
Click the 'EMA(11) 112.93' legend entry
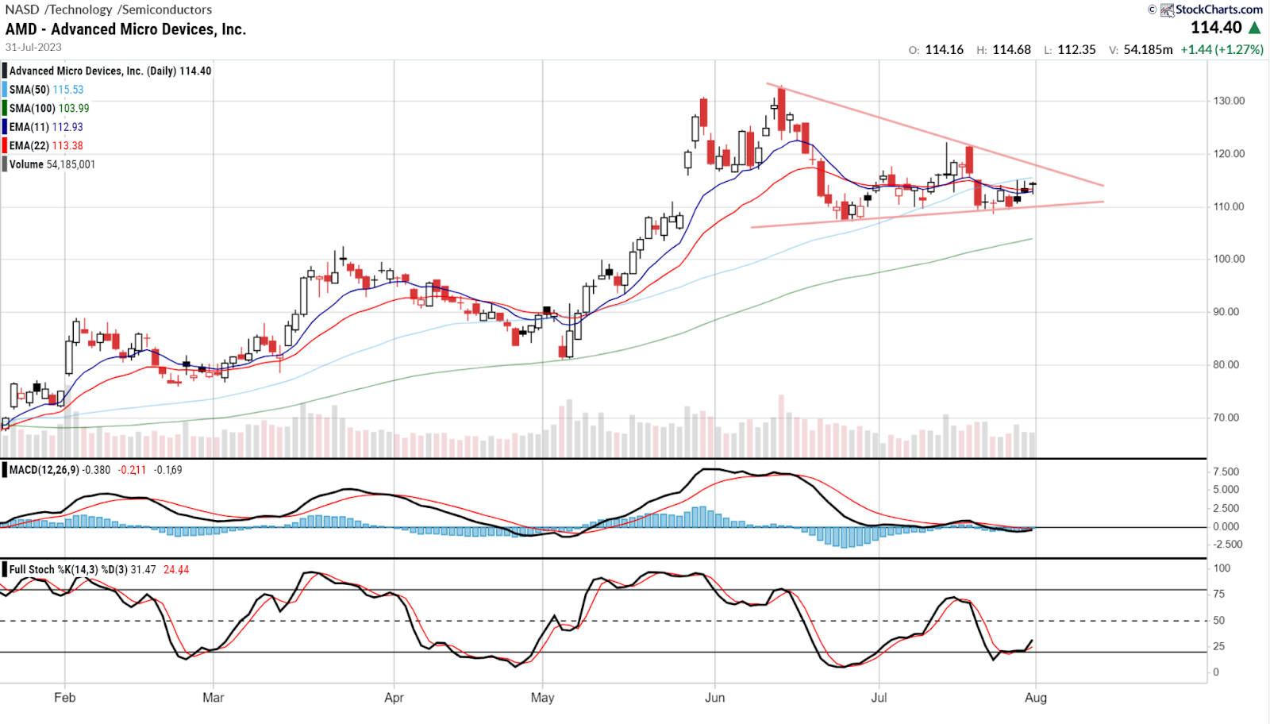coord(46,127)
